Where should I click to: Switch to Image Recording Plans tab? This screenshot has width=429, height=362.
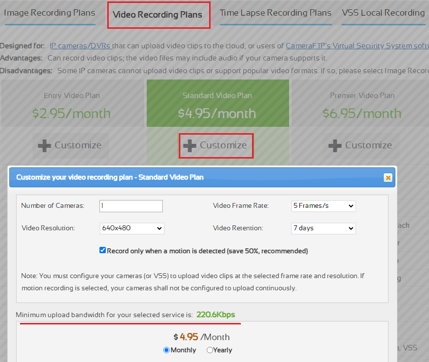tap(50, 13)
